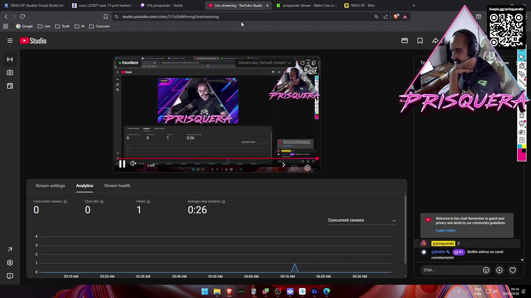This screenshot has width=531, height=298.
Task: Open the Windows Start menu
Action: 205,291
